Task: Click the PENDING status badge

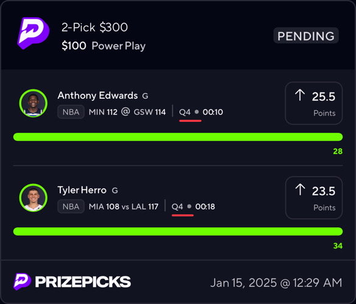Action: (306, 36)
